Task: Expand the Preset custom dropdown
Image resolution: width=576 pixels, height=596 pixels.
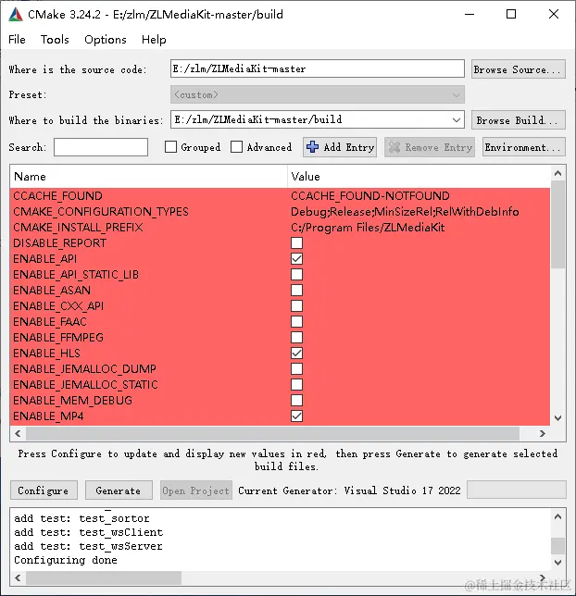Action: pyautogui.click(x=318, y=94)
